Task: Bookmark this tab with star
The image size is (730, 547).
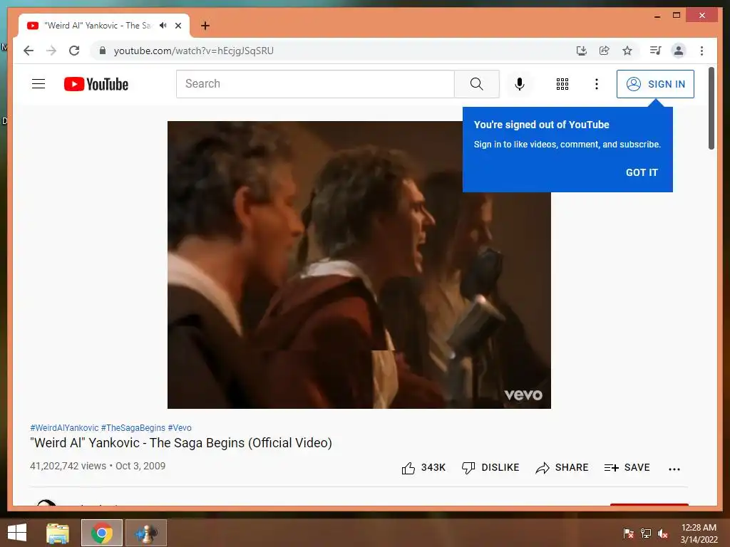Action: pyautogui.click(x=627, y=51)
